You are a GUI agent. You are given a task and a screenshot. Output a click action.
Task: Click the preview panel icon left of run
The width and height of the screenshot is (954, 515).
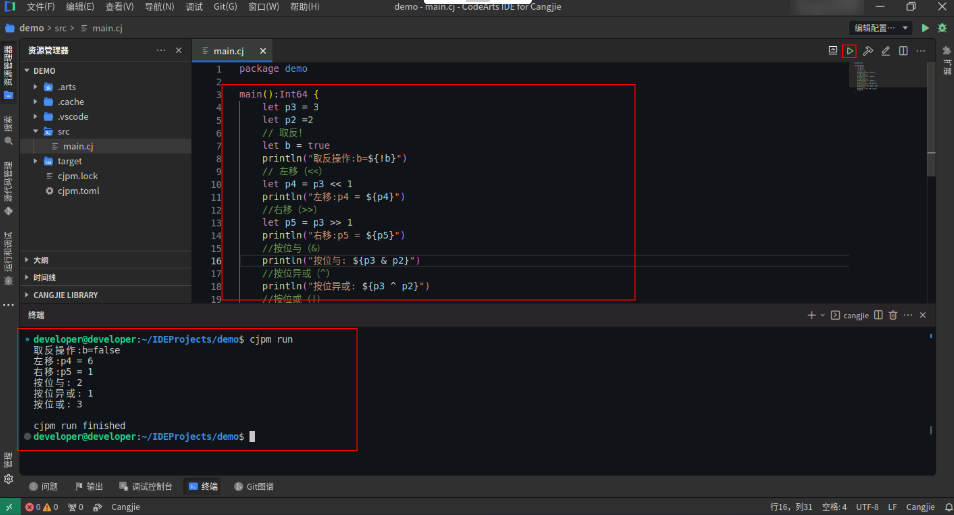[x=832, y=51]
